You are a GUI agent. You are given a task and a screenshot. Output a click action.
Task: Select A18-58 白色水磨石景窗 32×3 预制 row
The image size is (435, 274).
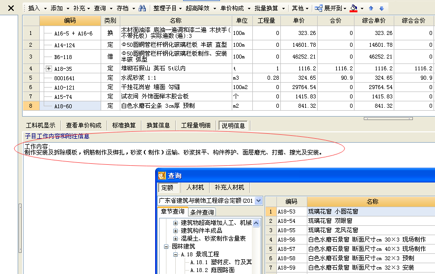pyautogui.click(x=350, y=258)
